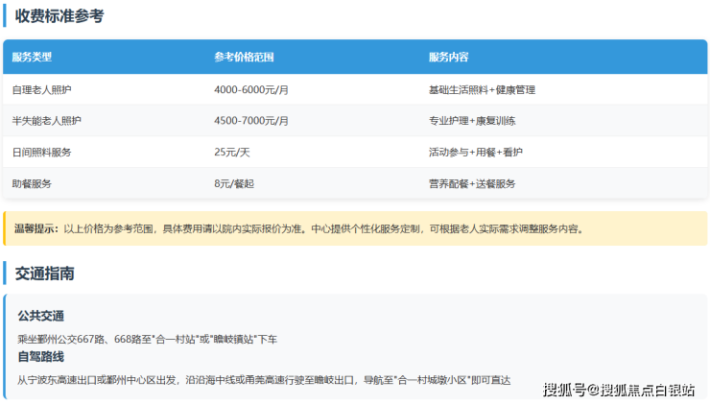Select the 助餐服务 row label
Viewport: 710px width, 405px height.
[x=32, y=183]
